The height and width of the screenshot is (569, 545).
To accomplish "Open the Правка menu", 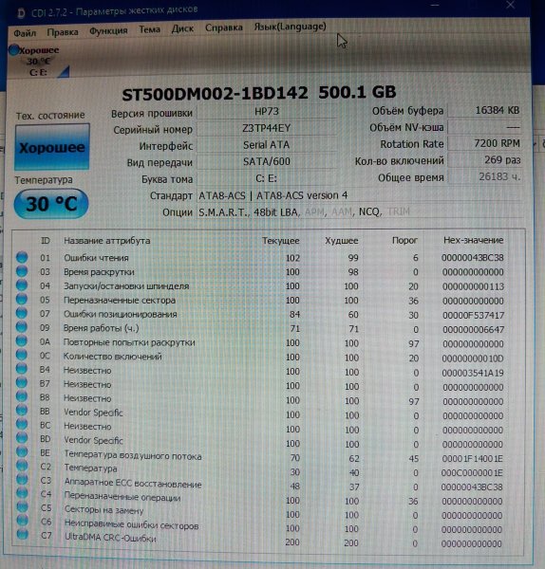I will [x=63, y=32].
